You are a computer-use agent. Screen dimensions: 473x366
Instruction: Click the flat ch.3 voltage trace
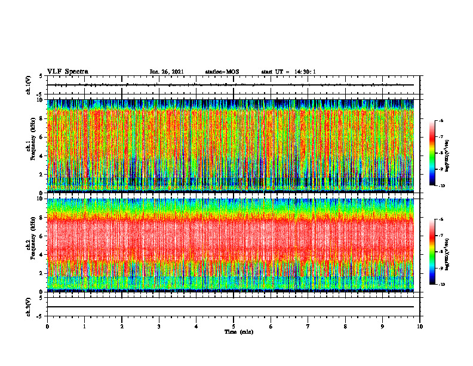[231, 307]
